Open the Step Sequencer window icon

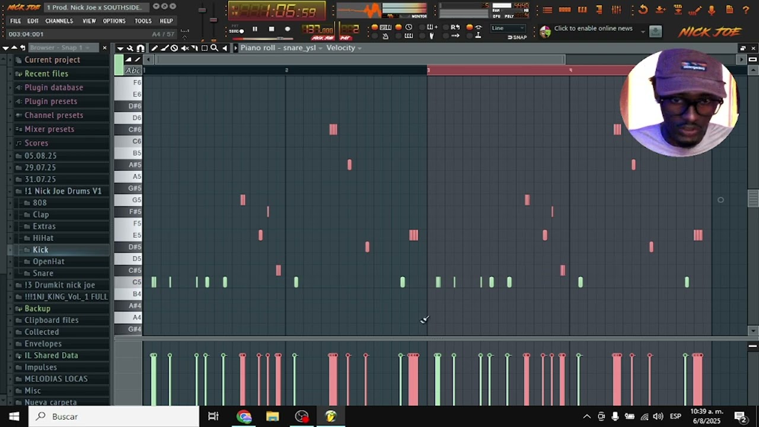pyautogui.click(x=565, y=10)
